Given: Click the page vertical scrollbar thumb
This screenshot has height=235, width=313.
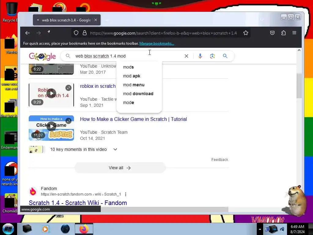Looking at the screenshot, I should (299, 86).
